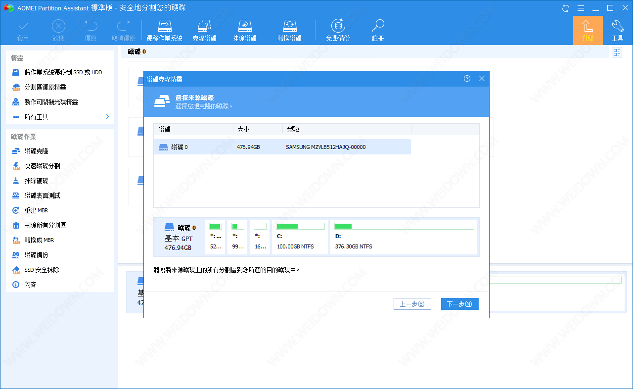The image size is (633, 389).
Task: Select the small partition block 99...
Action: (x=238, y=237)
